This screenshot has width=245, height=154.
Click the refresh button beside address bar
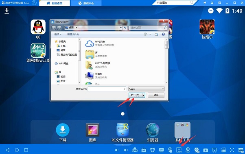click(125, 28)
